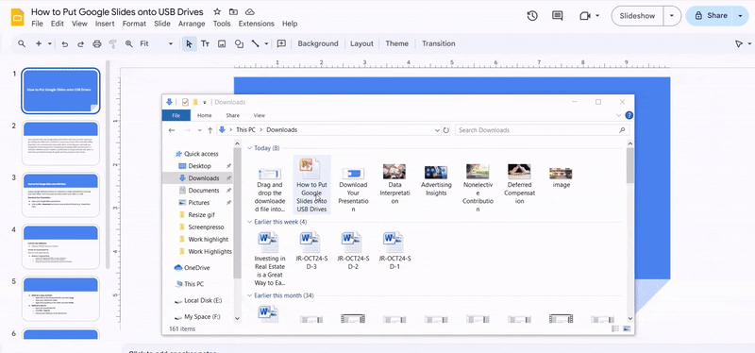The image size is (755, 353).
Task: Select slide 3 thumbnail
Action: click(x=60, y=194)
